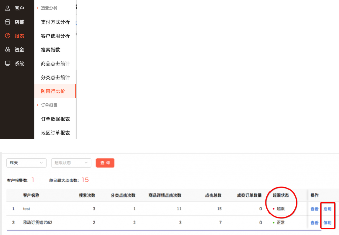Open 订单数据报表 submenu item
Screen dimensions: 339x235
pyautogui.click(x=55, y=119)
